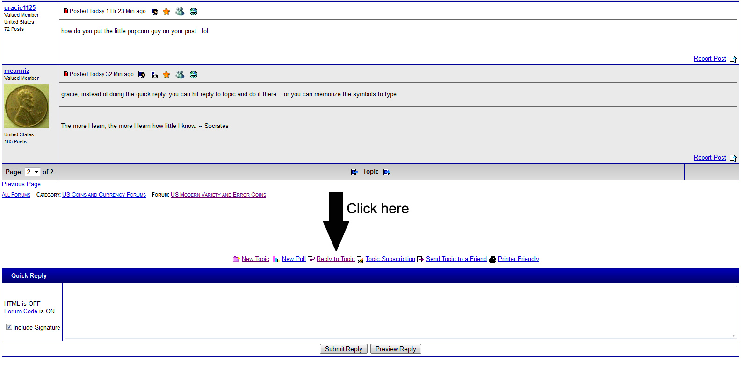This screenshot has width=744, height=367.
Task: Click Report Post icon on mcanniz's post
Action: coord(733,158)
